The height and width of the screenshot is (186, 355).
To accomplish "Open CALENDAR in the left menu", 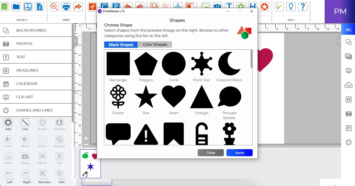I will [x=36, y=84].
